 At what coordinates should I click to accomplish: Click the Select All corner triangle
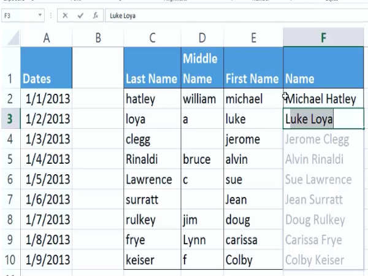click(x=11, y=39)
